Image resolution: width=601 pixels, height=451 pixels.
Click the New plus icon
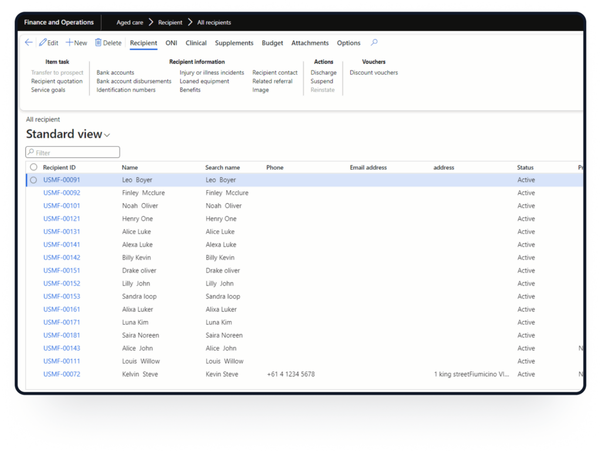coord(69,42)
